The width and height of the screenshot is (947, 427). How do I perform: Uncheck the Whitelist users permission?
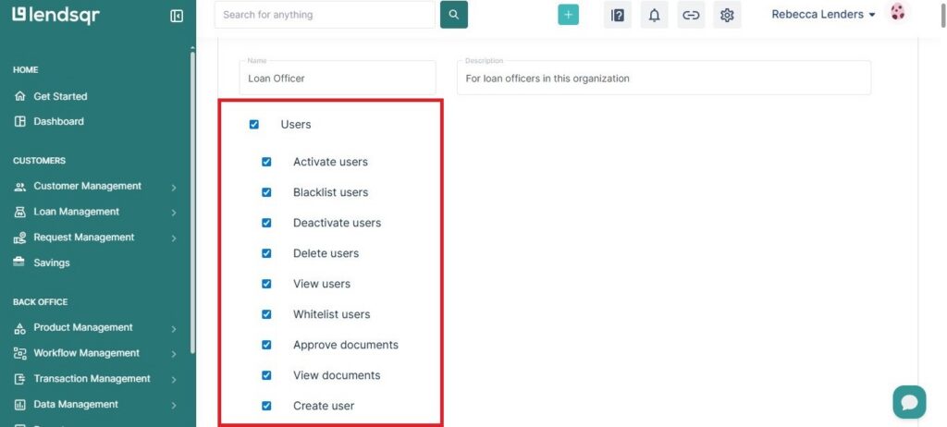pos(266,314)
